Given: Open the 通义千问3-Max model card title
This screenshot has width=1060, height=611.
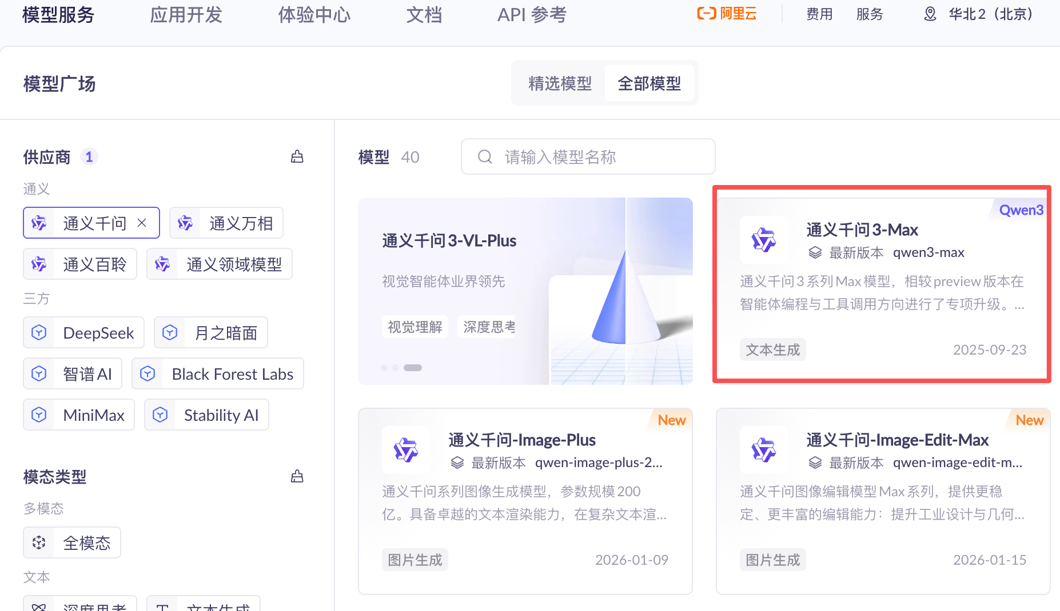Looking at the screenshot, I should (862, 230).
